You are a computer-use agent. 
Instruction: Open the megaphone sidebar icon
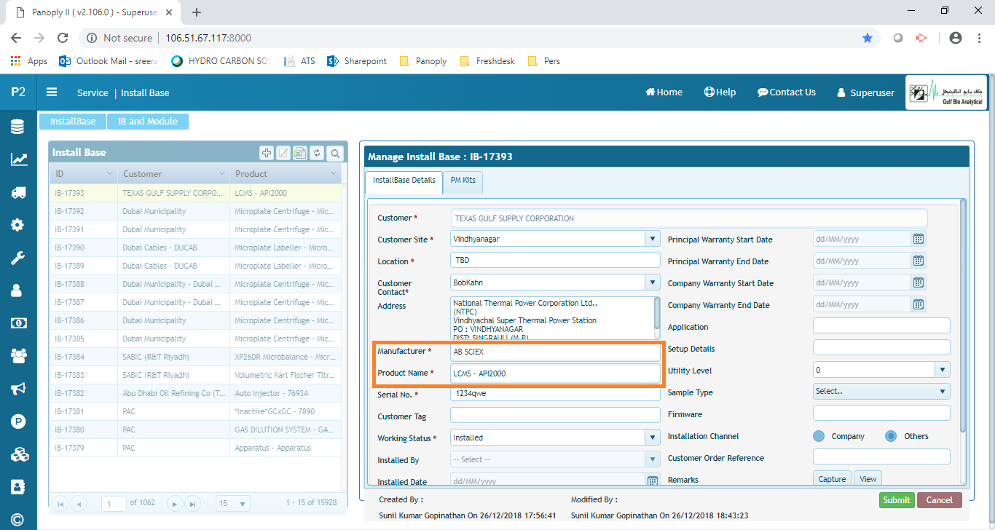pyautogui.click(x=17, y=389)
